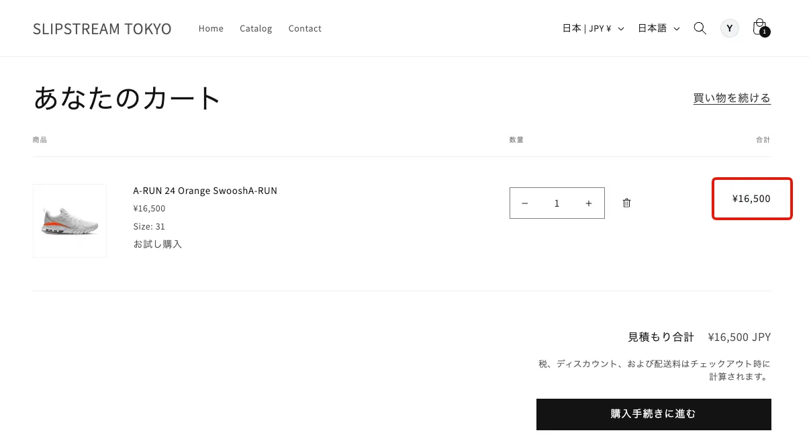Viewport: 809px width, 441px height.
Task: Decrease quantity with the minus button
Action: click(x=525, y=203)
